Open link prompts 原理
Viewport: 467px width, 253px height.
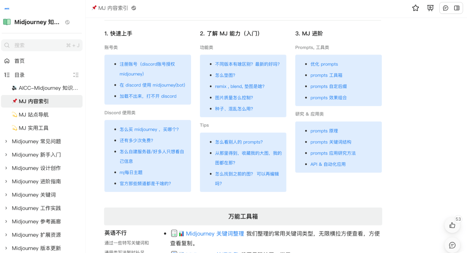click(324, 131)
